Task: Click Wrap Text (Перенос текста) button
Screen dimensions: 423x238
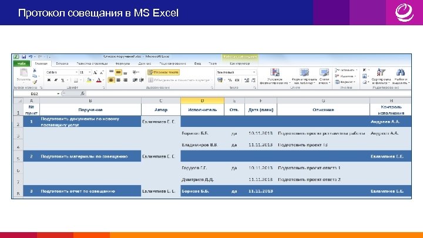Action: point(163,72)
